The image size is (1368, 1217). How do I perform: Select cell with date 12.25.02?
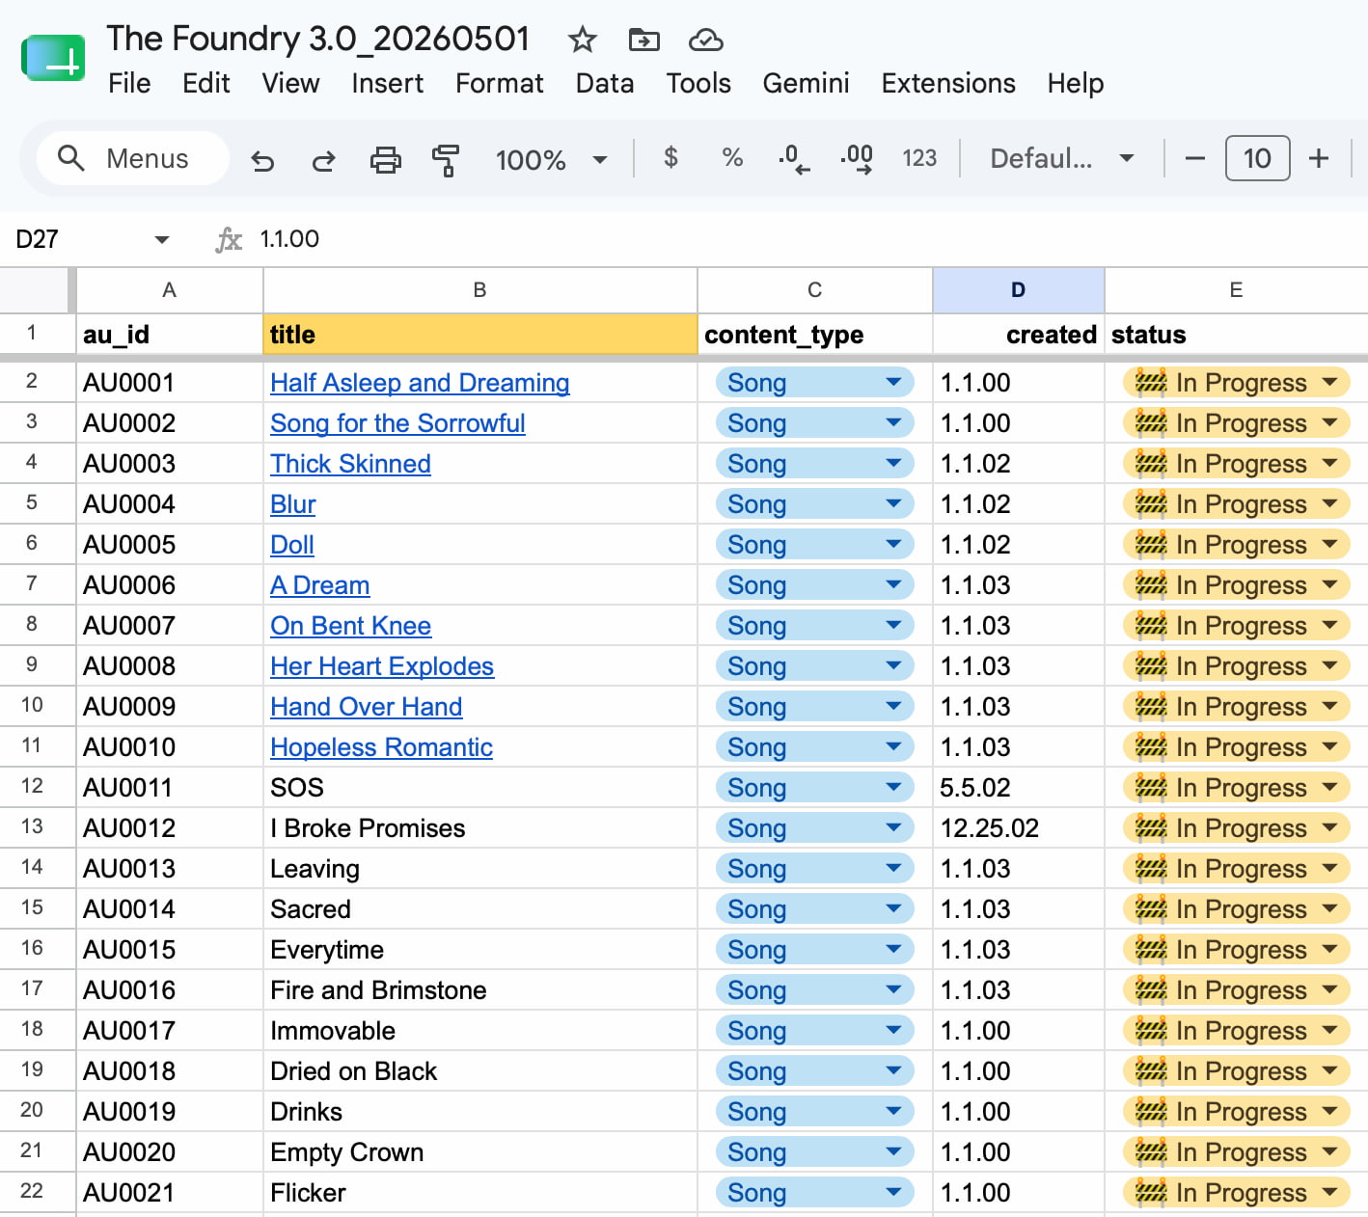1018,828
